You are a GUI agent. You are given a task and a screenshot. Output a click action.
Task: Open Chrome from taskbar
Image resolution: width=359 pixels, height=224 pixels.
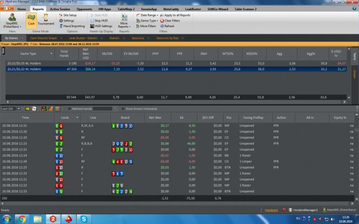[22, 219]
